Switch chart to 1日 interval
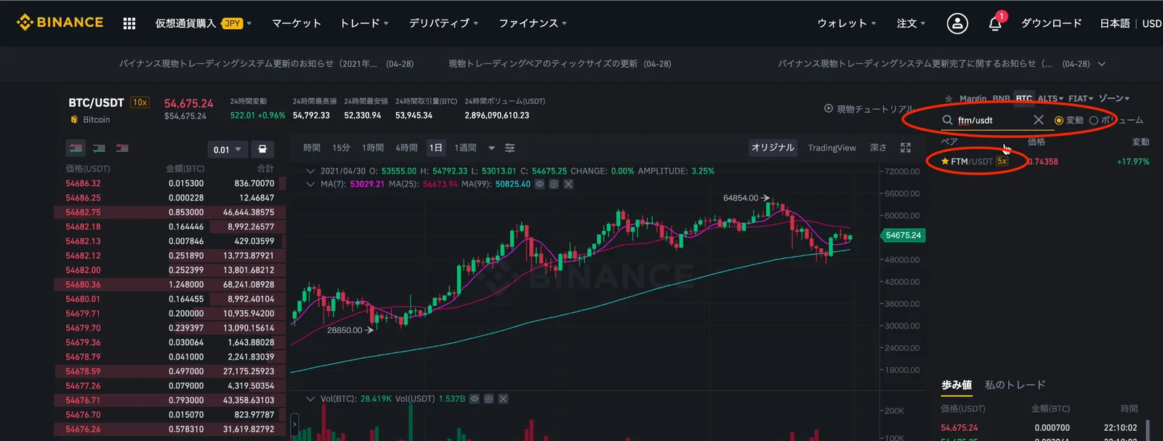The width and height of the screenshot is (1163, 441). pyautogui.click(x=435, y=148)
